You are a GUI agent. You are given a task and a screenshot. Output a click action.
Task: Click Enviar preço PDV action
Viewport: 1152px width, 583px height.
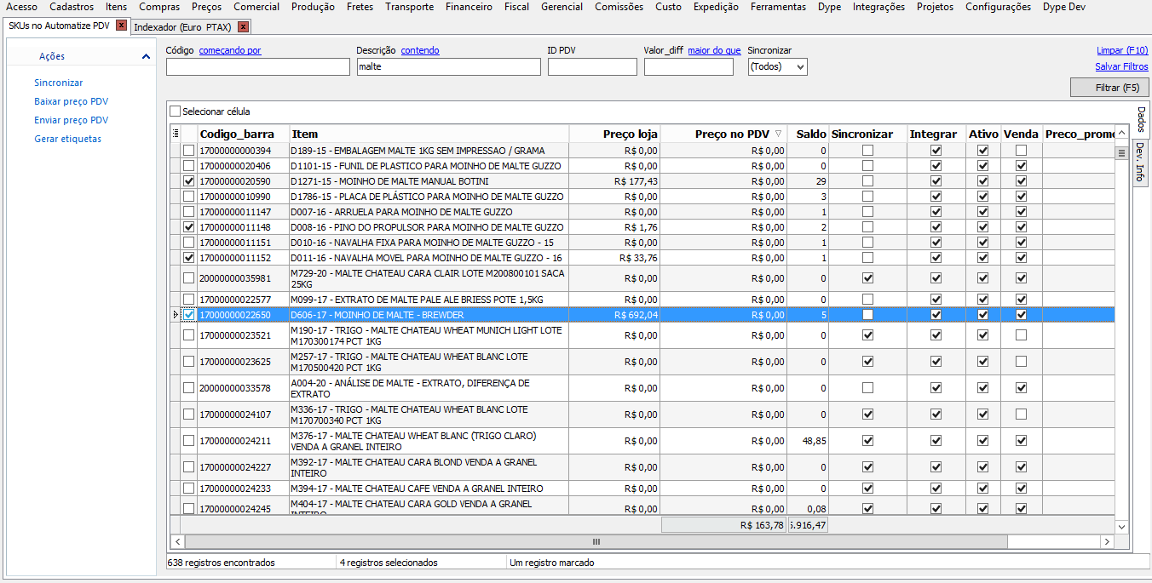click(x=71, y=120)
